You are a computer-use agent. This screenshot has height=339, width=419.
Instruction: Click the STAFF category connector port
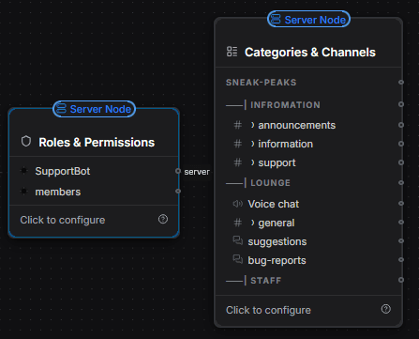click(x=401, y=280)
